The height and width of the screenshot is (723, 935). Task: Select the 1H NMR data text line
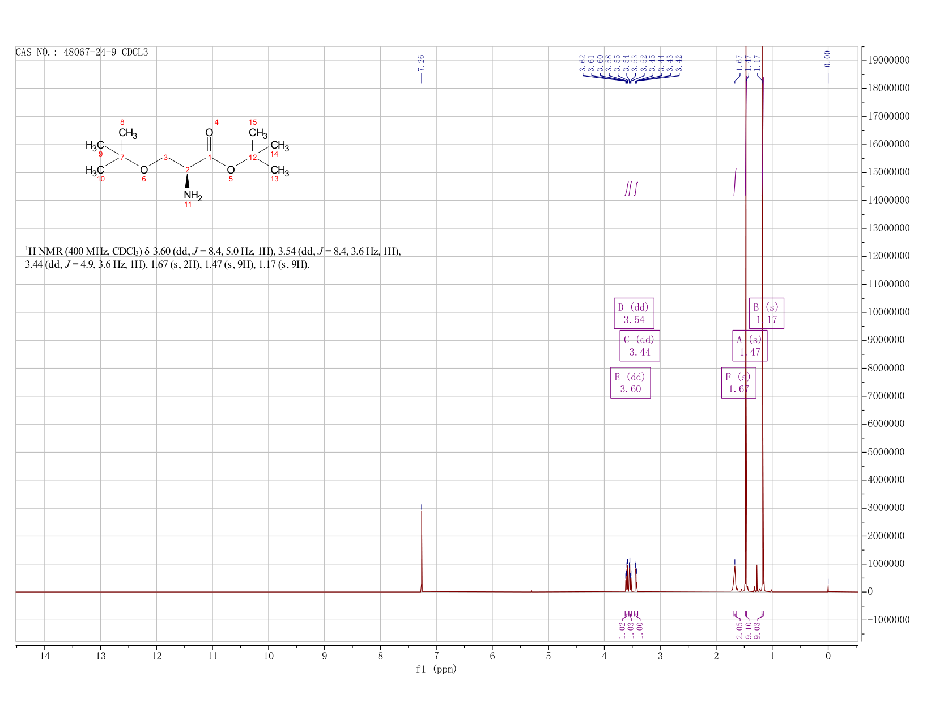(x=213, y=257)
